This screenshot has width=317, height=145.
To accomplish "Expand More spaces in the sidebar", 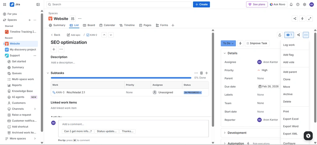I will tap(35, 139).
